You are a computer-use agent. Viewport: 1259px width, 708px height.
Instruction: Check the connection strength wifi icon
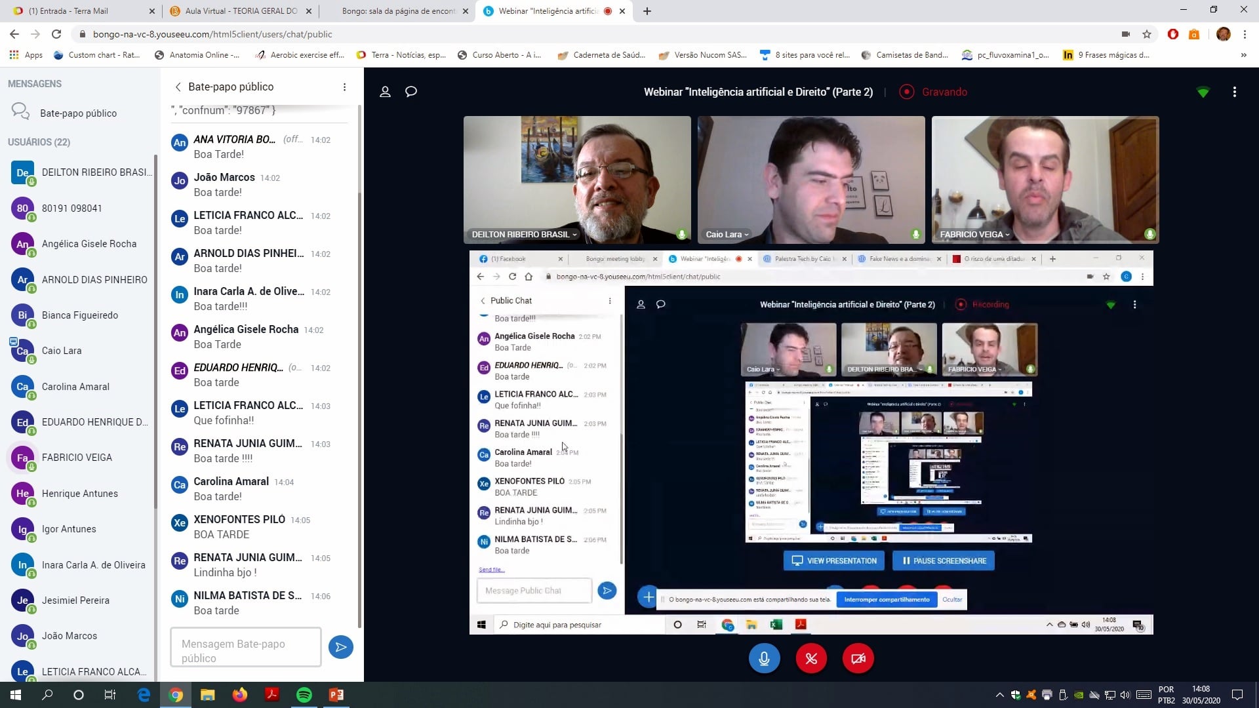(1203, 92)
